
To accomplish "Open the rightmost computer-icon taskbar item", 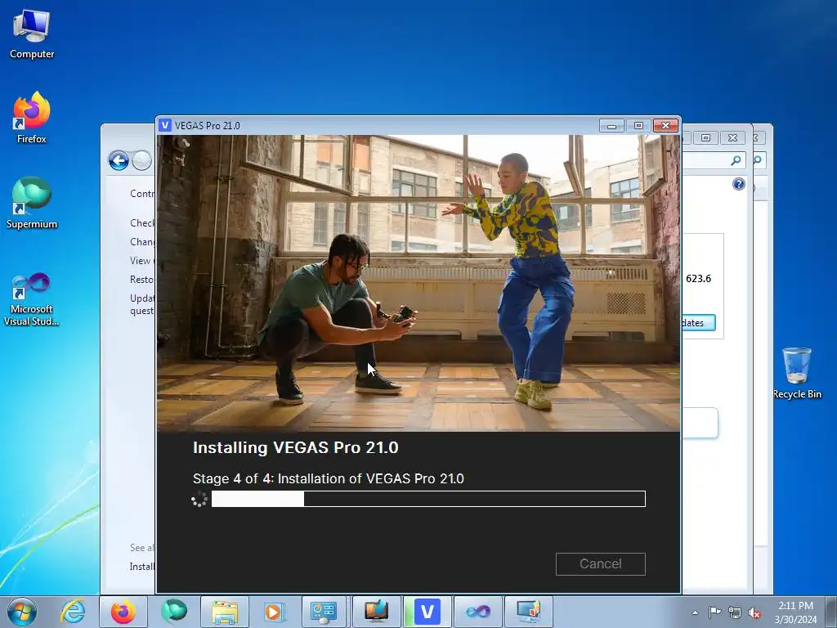I will point(529,612).
